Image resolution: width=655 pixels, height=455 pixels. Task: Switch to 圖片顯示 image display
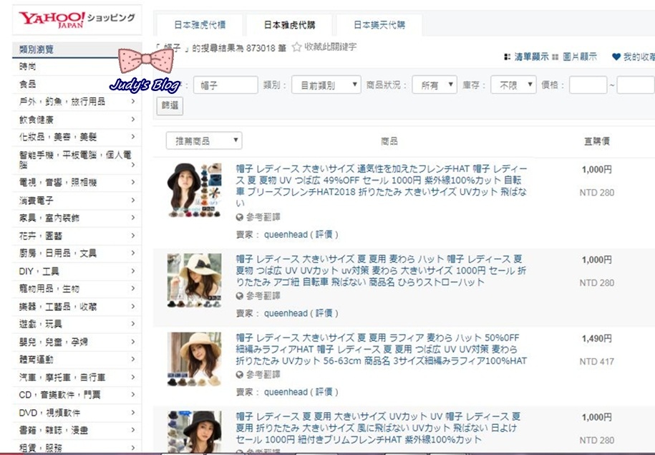(580, 57)
